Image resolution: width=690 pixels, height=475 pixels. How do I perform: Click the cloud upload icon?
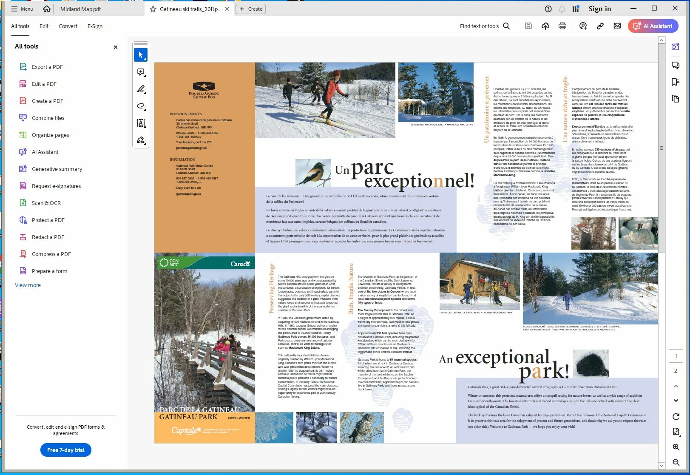coord(545,26)
